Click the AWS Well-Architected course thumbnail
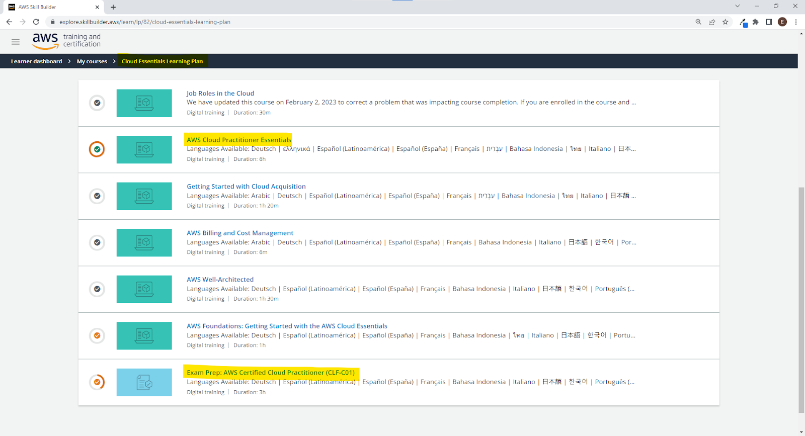Screen dimensions: 805x436 tap(144, 289)
